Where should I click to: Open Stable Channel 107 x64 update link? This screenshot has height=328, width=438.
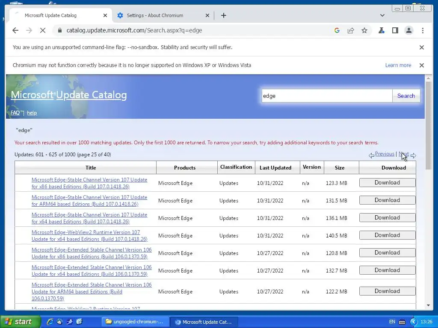coord(89,218)
